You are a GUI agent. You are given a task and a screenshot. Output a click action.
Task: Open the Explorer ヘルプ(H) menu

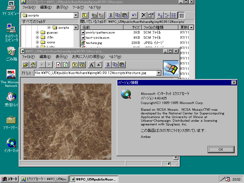[95, 7]
